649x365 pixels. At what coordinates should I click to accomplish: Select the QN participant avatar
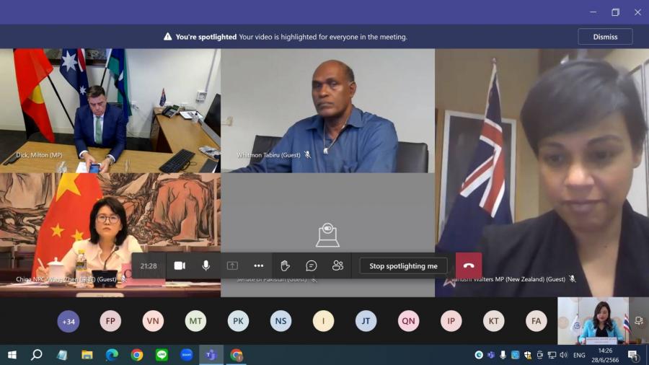tap(408, 321)
